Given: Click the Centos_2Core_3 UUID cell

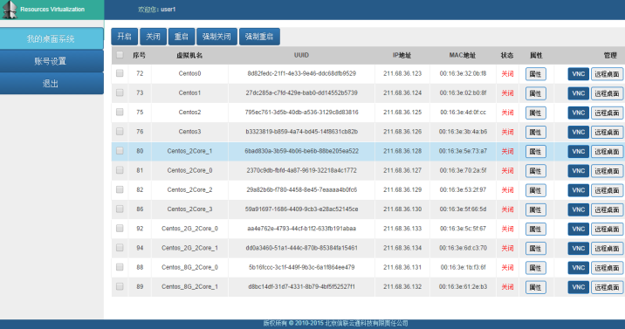Looking at the screenshot, I should point(302,209).
